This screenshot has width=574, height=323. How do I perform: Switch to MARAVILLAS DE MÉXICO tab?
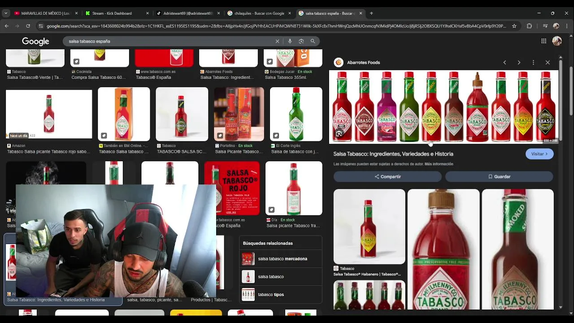click(46, 13)
